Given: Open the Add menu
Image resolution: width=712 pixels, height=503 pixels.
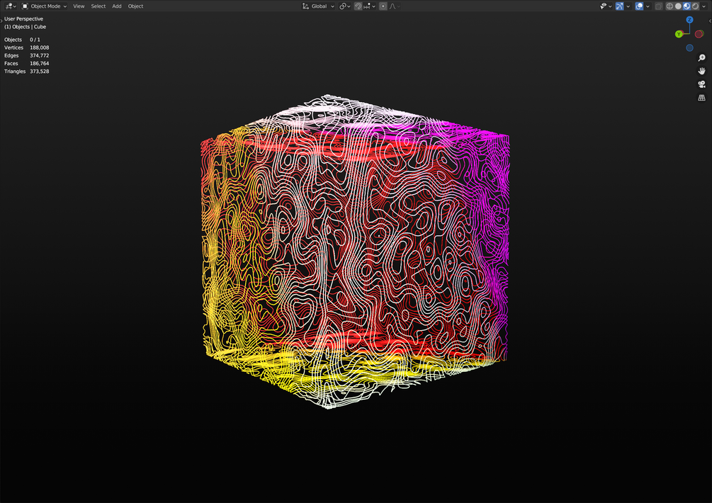Looking at the screenshot, I should click(117, 6).
